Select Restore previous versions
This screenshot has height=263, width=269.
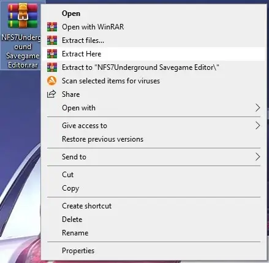click(x=153, y=139)
